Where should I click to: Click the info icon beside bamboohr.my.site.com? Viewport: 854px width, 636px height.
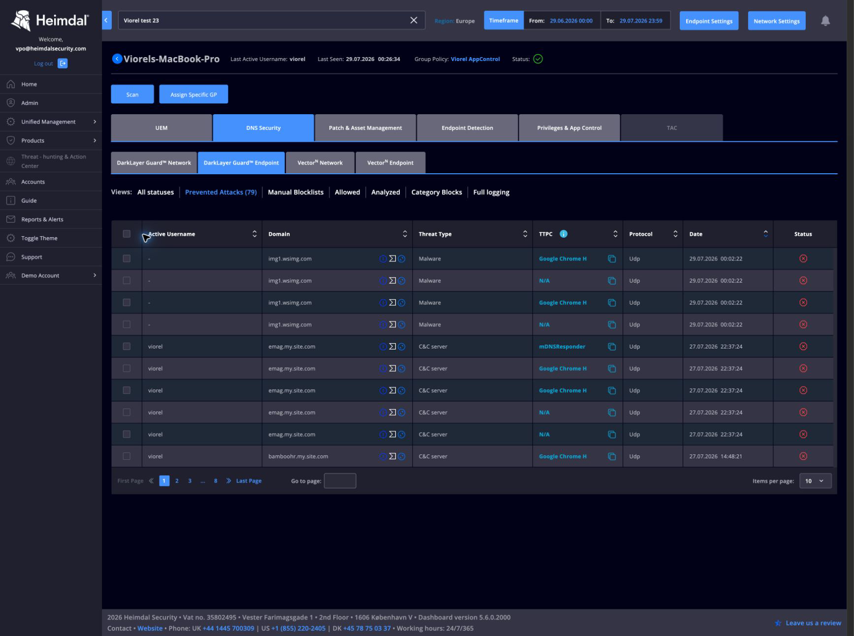click(x=383, y=456)
